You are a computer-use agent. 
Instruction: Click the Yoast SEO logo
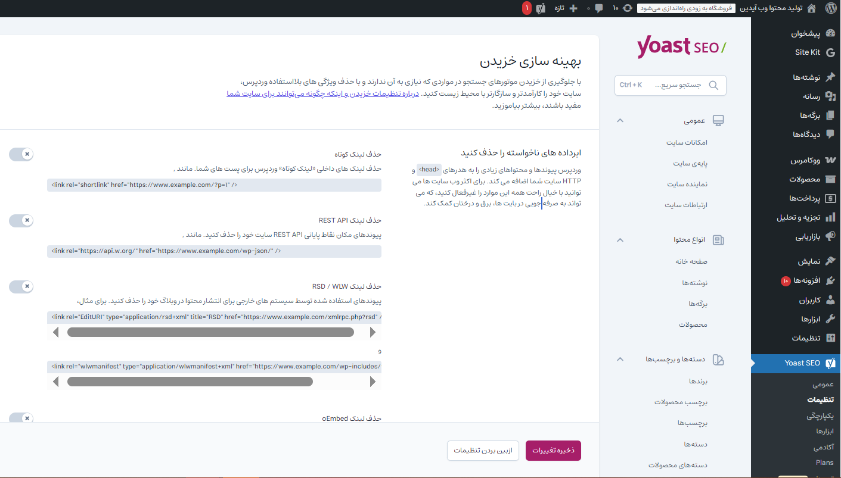tap(681, 48)
